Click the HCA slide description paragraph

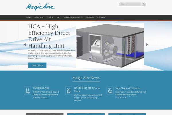tap(52, 54)
